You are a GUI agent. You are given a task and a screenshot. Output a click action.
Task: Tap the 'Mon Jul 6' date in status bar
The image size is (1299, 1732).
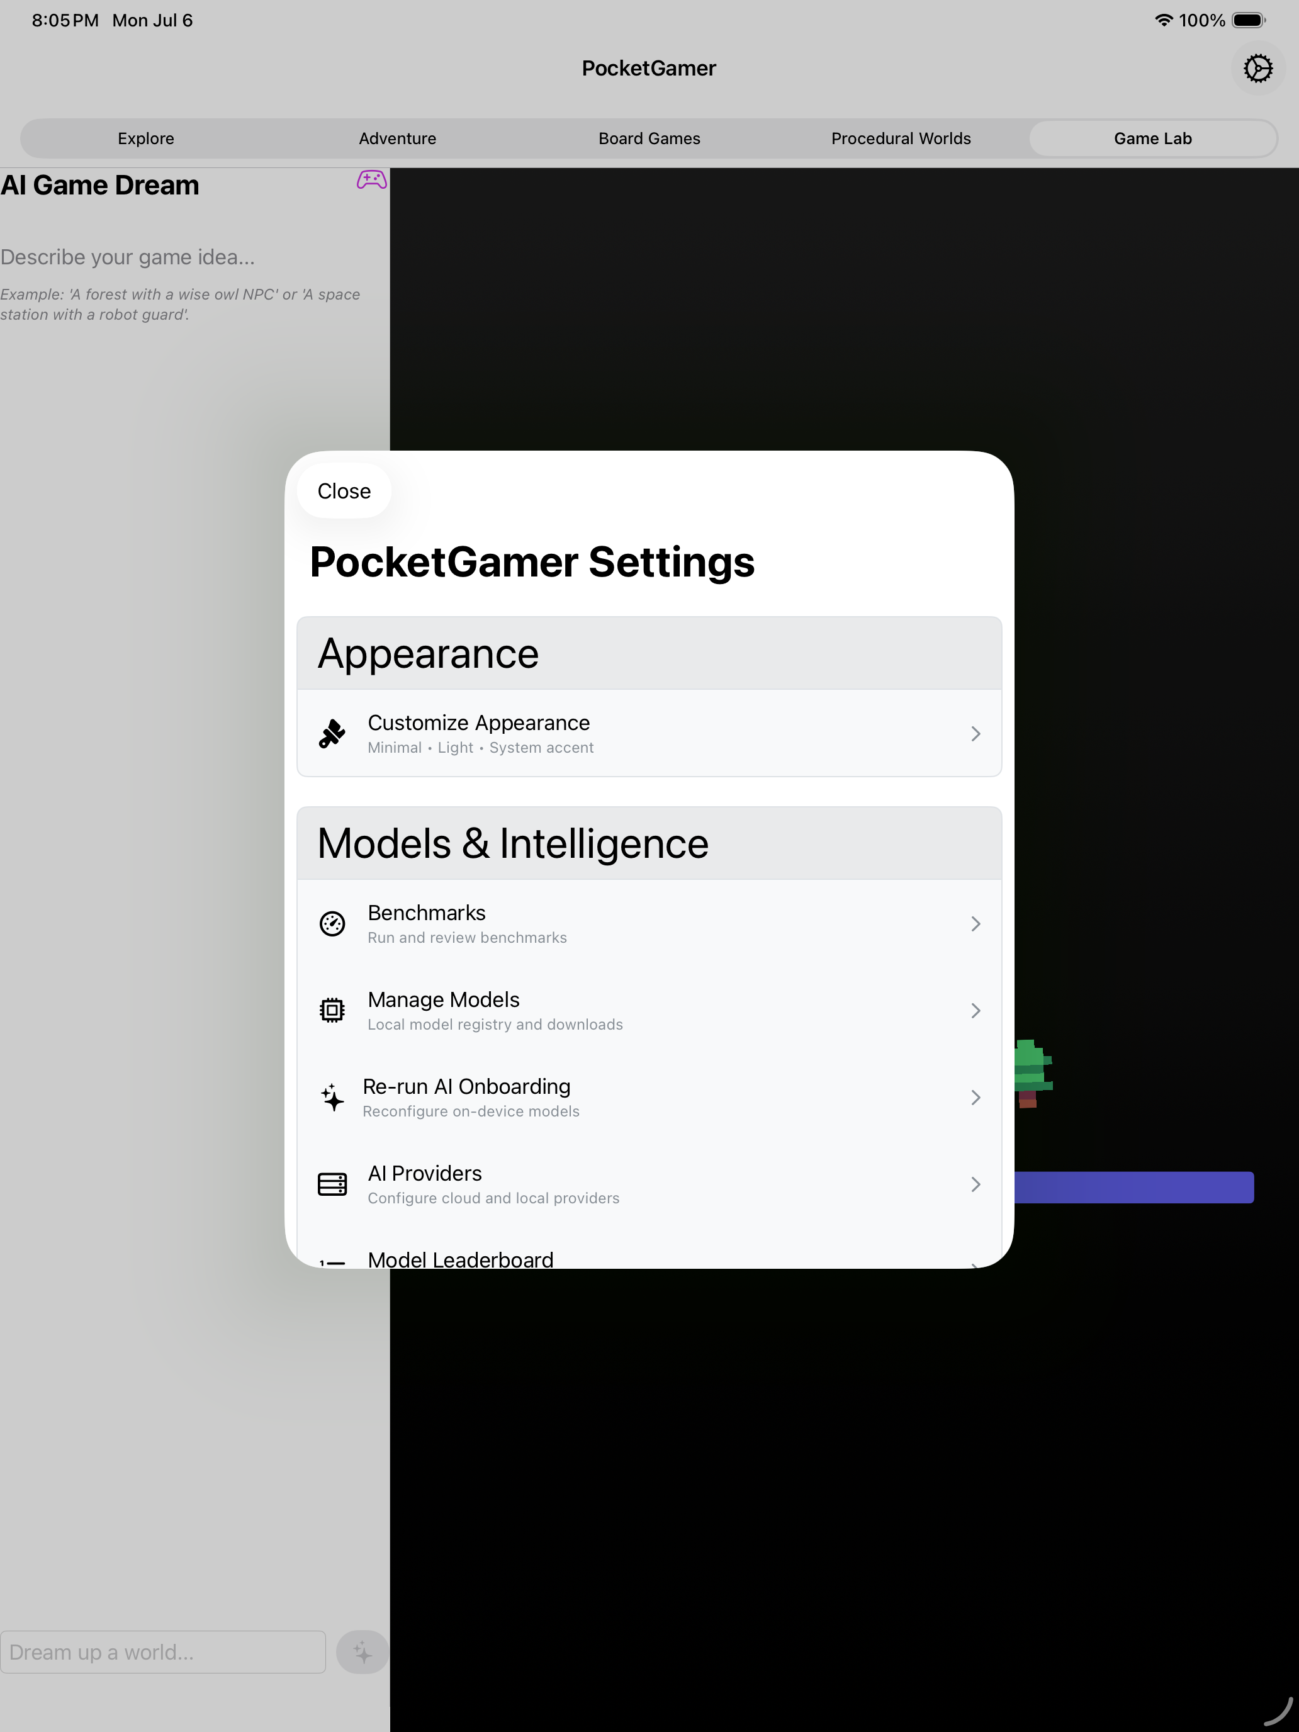coord(153,20)
